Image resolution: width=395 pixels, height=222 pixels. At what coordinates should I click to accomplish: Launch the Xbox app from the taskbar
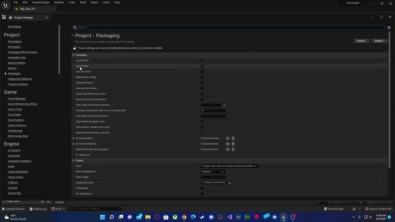click(x=175, y=217)
